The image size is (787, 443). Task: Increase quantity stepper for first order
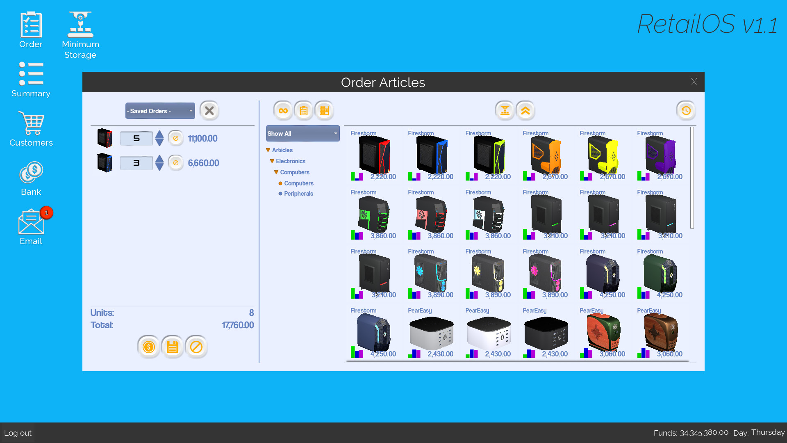pos(160,134)
